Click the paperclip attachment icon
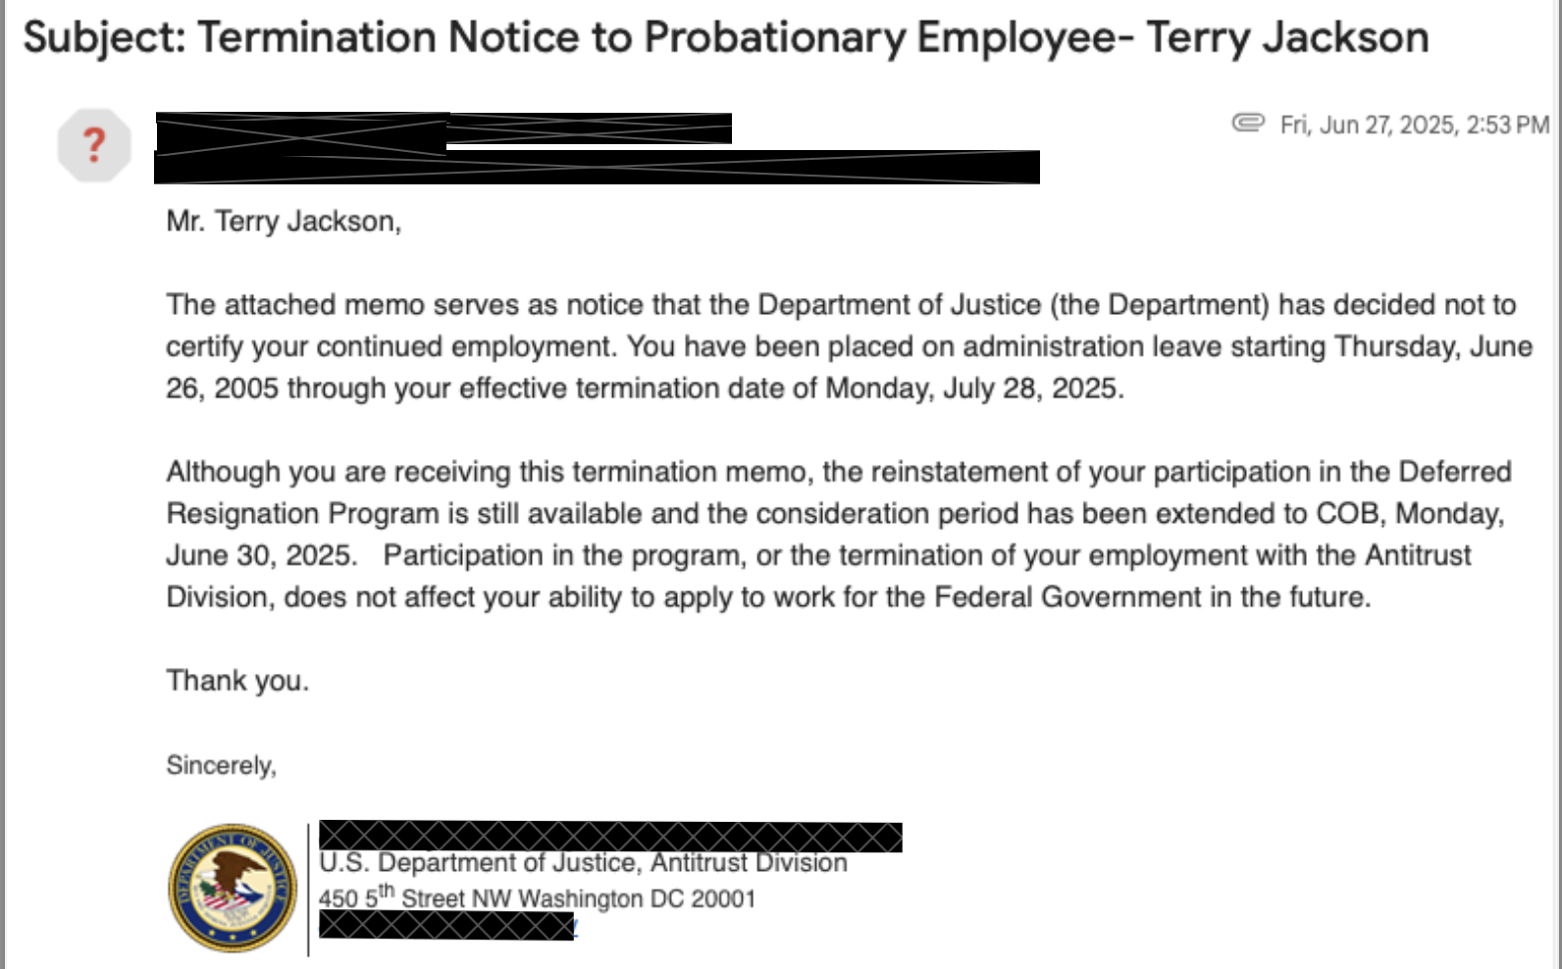This screenshot has width=1562, height=969. 1247,123
